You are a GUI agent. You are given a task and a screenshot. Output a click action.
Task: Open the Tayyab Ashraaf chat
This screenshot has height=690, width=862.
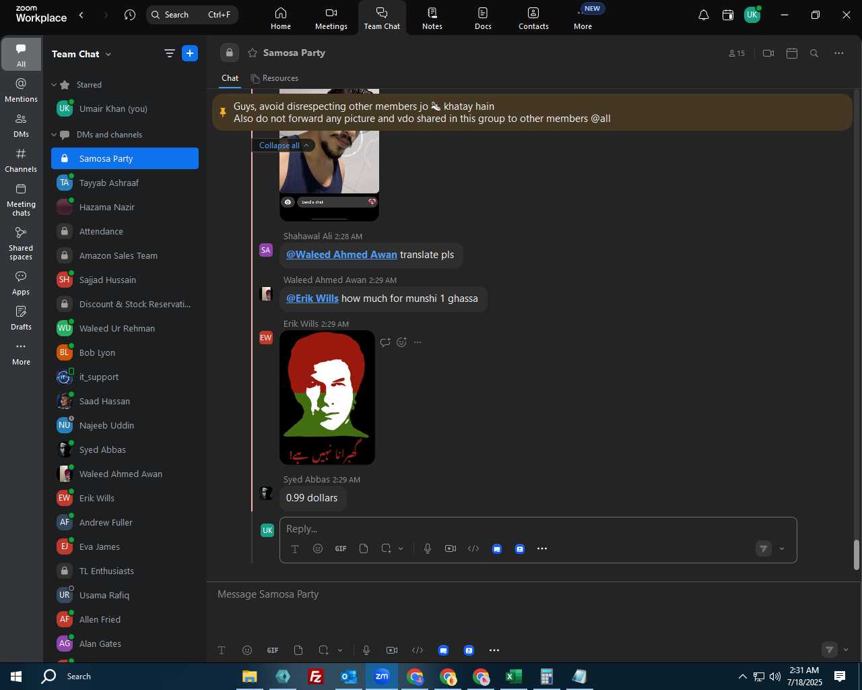pyautogui.click(x=125, y=183)
